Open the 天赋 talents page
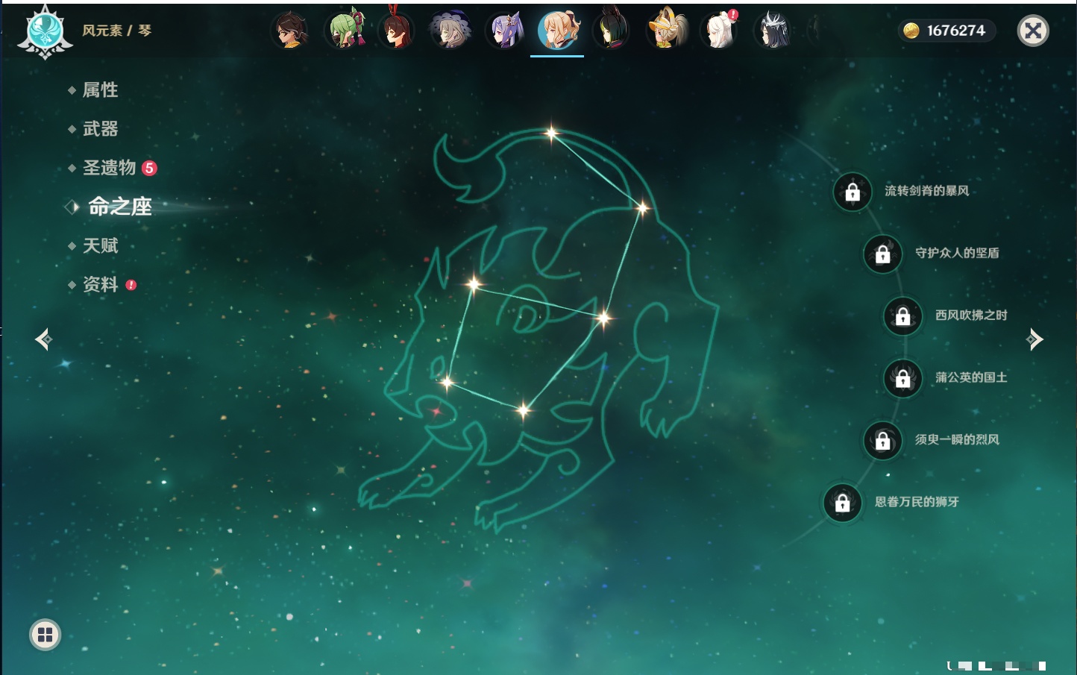The height and width of the screenshot is (675, 1077). tap(100, 245)
